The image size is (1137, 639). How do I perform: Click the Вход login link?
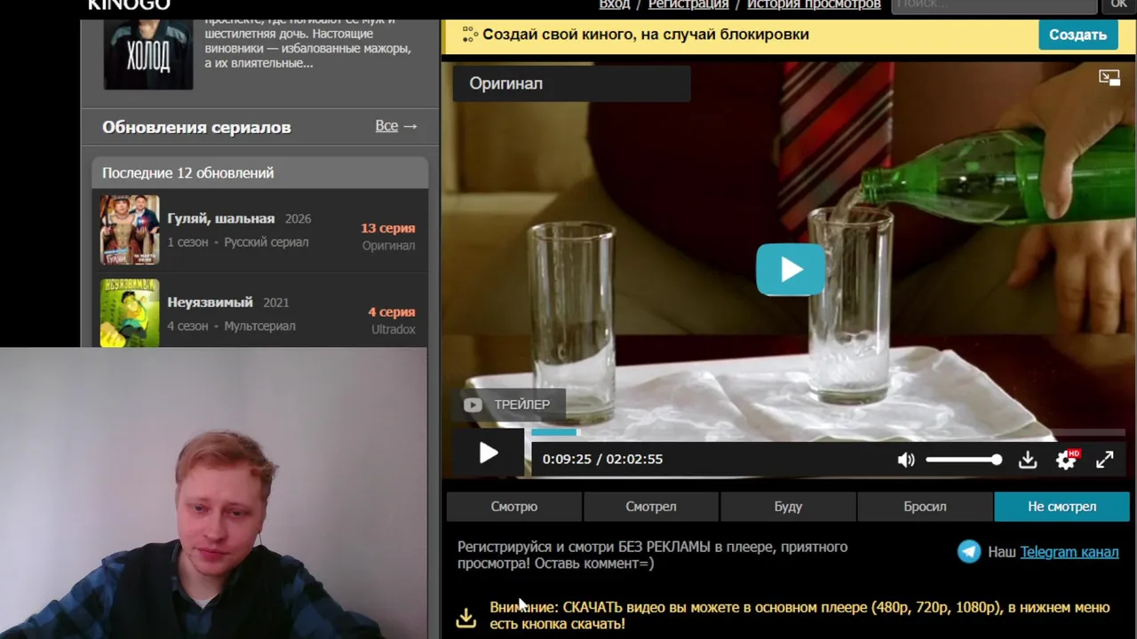[x=615, y=4]
